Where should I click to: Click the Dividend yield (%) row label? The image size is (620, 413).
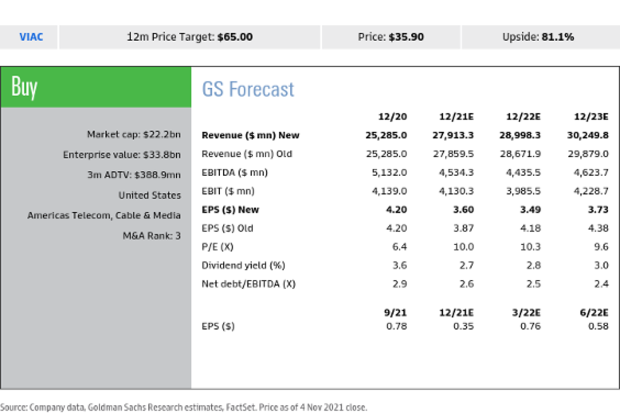[x=243, y=265]
